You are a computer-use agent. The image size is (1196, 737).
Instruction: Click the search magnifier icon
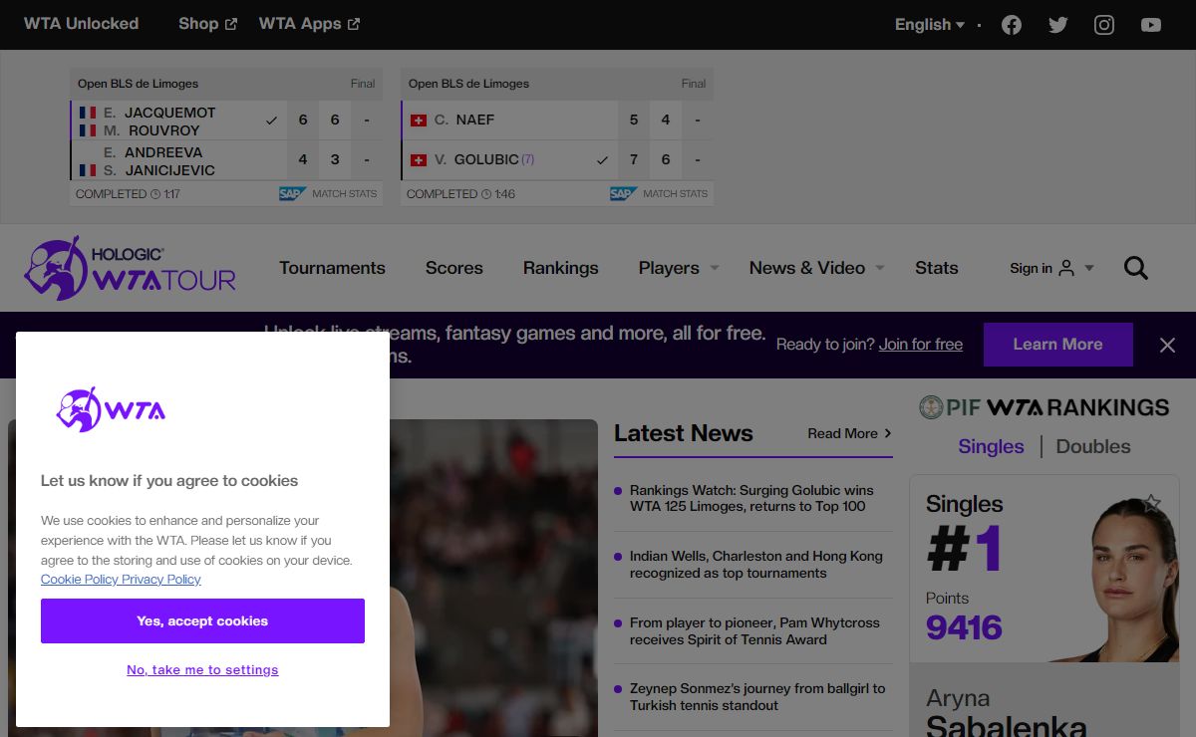tap(1136, 268)
